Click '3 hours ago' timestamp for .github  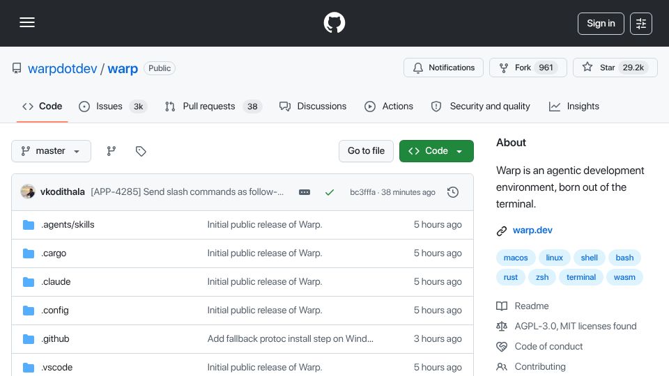click(x=438, y=339)
